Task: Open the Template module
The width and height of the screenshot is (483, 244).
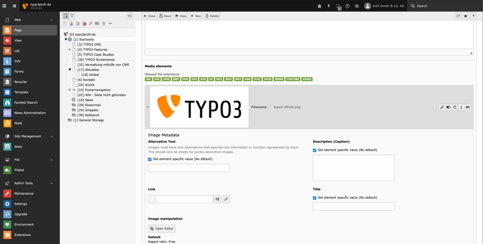Action: point(30,92)
